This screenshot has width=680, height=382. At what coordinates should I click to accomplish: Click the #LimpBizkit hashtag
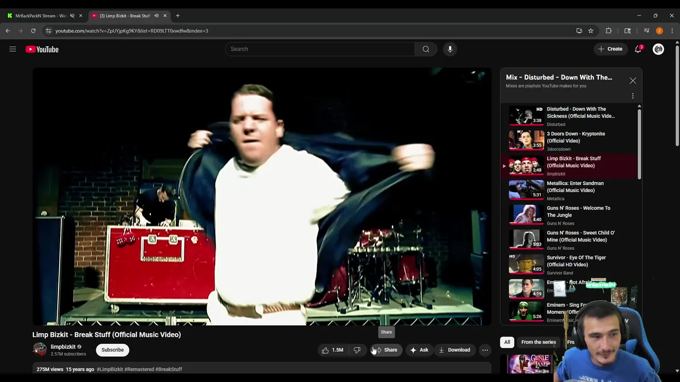coord(109,369)
